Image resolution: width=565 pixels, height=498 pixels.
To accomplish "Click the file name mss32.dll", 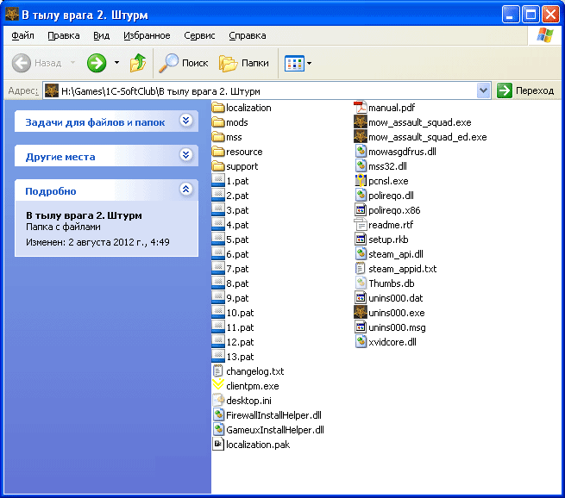I will (387, 166).
